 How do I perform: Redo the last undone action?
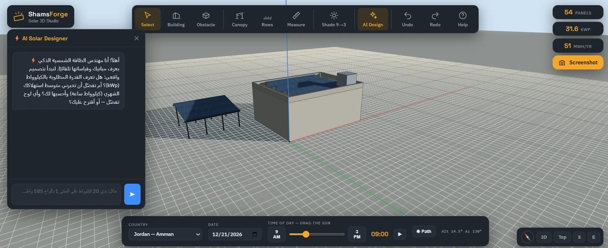click(x=435, y=19)
